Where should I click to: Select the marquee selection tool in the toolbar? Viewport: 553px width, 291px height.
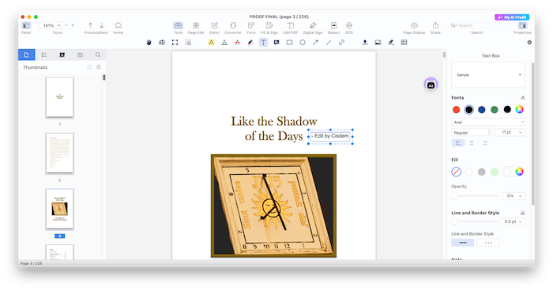175,43
